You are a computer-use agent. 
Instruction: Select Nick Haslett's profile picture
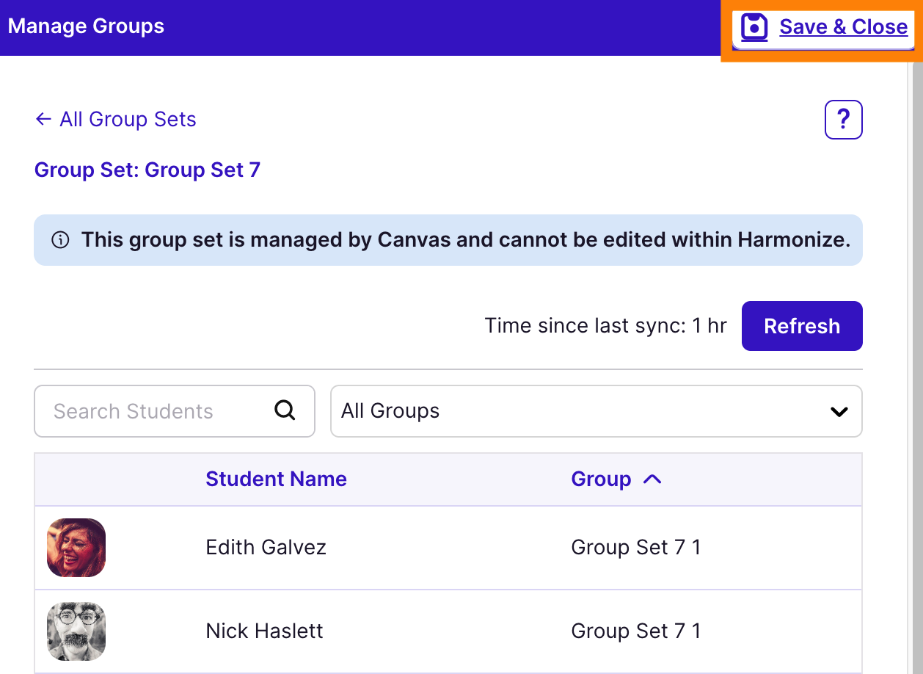coord(76,631)
